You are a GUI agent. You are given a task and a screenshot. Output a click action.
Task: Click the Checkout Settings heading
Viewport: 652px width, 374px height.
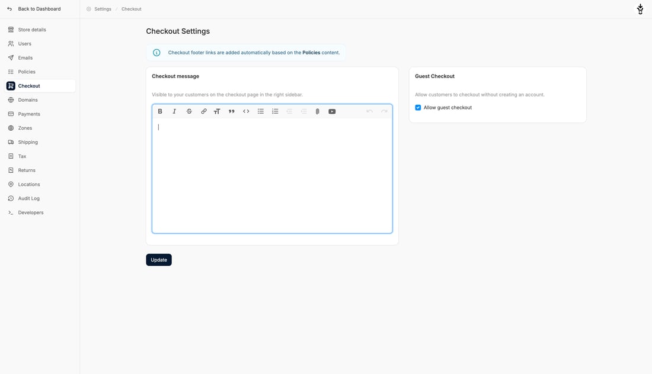click(x=178, y=31)
